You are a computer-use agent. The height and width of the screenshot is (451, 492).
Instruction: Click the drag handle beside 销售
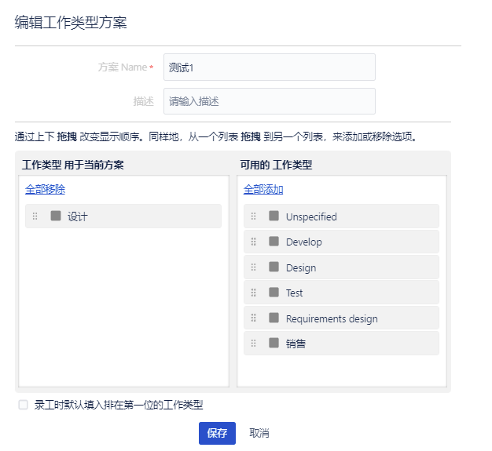(x=253, y=344)
